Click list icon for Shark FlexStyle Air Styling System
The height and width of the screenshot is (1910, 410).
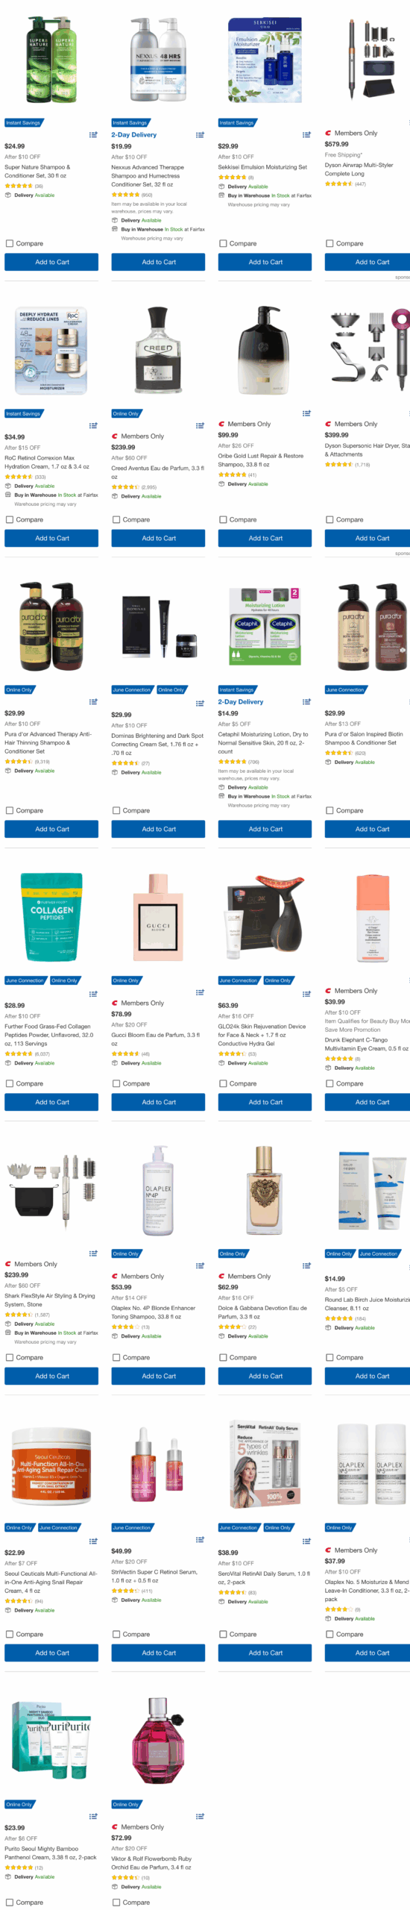coord(93,1253)
